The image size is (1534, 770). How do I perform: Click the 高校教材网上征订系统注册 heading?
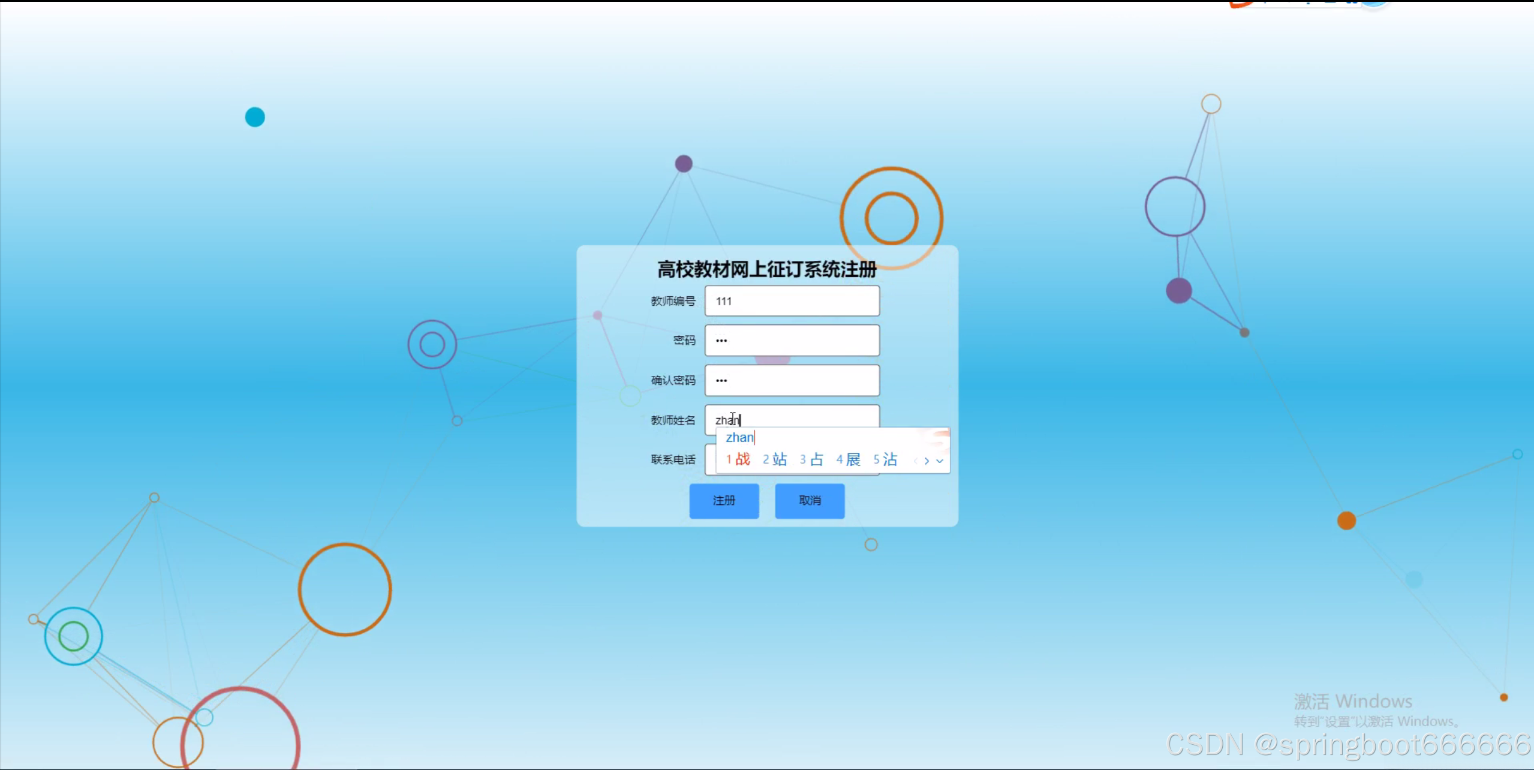click(x=767, y=269)
